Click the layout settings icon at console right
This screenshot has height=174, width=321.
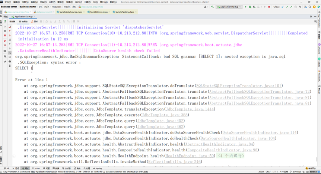[315, 22]
